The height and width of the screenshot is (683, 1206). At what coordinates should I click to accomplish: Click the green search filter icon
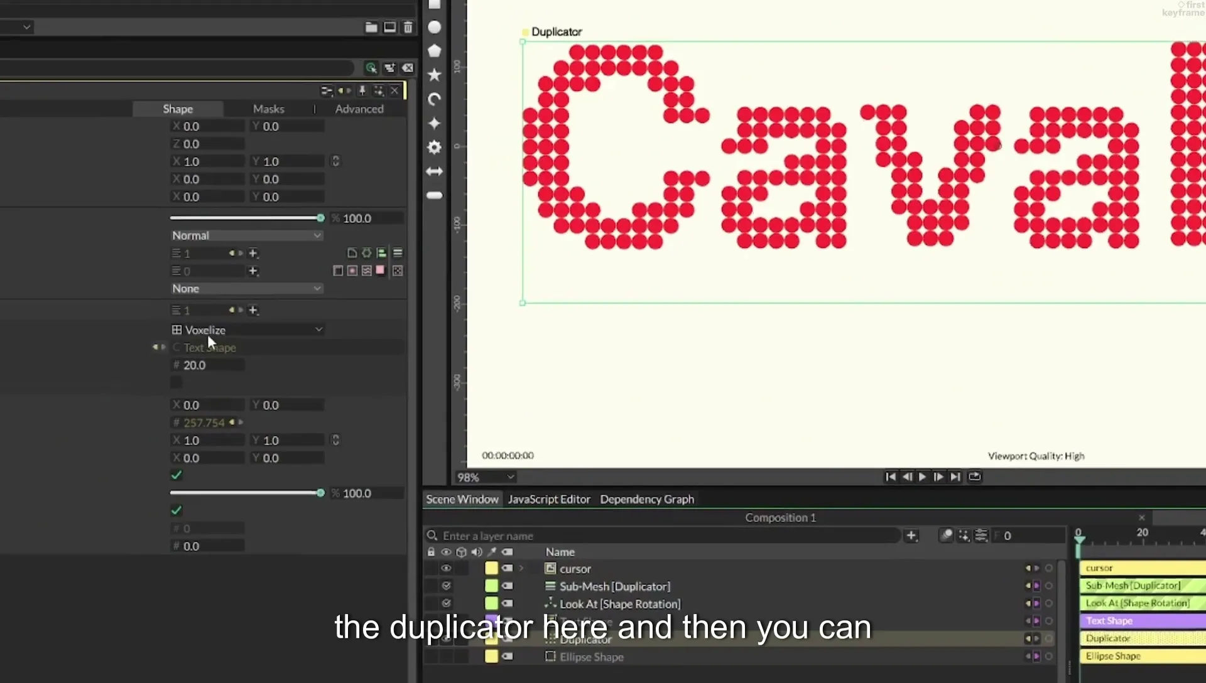371,68
